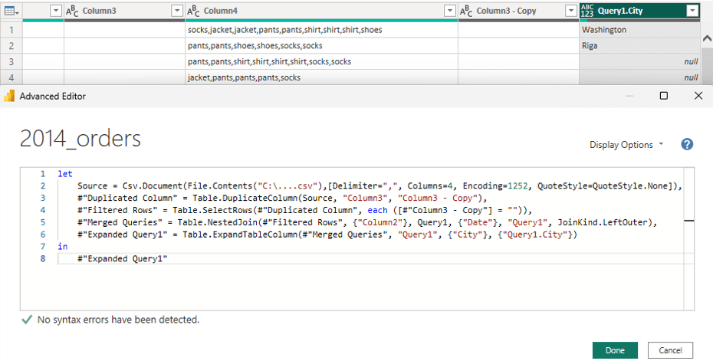713x361 pixels.
Task: Click the table menu icon in grid corner
Action: [11, 11]
